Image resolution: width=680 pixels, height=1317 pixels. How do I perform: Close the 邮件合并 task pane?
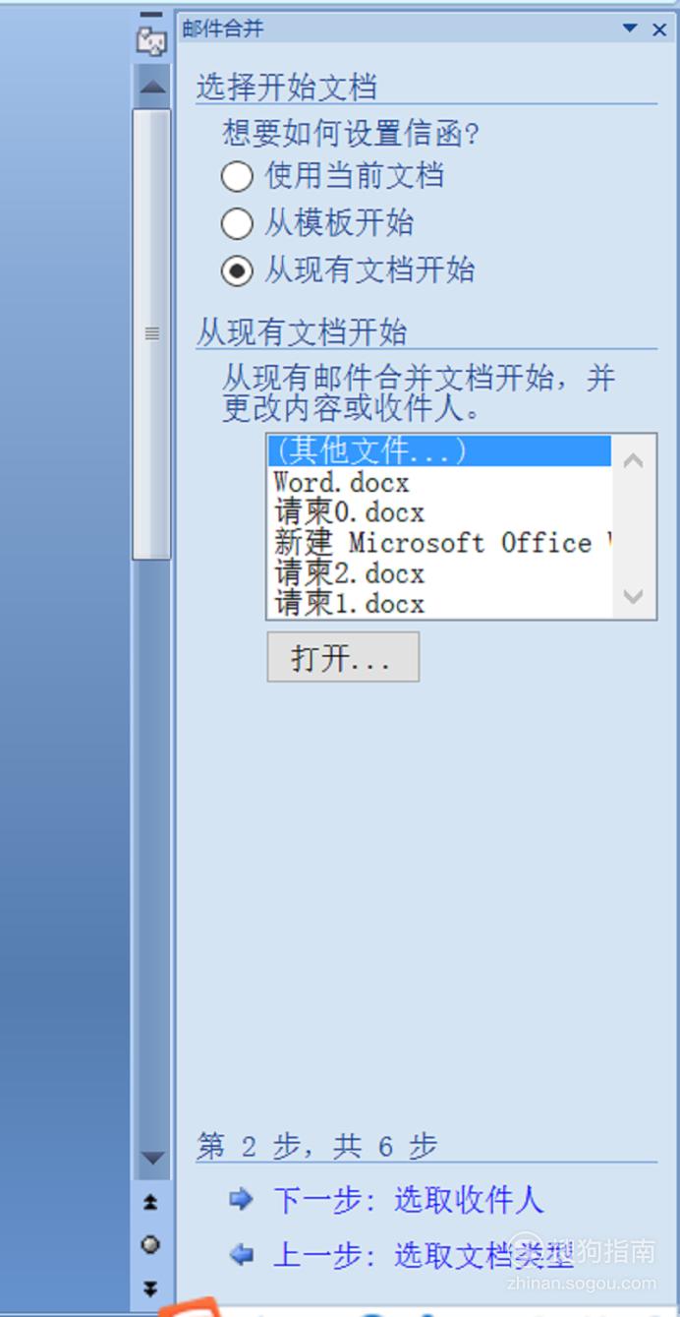659,30
